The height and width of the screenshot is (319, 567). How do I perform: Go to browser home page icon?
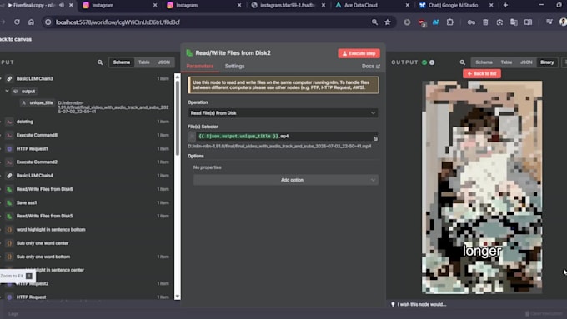(x=31, y=22)
